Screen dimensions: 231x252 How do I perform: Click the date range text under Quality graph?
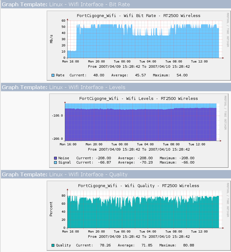click(x=139, y=237)
